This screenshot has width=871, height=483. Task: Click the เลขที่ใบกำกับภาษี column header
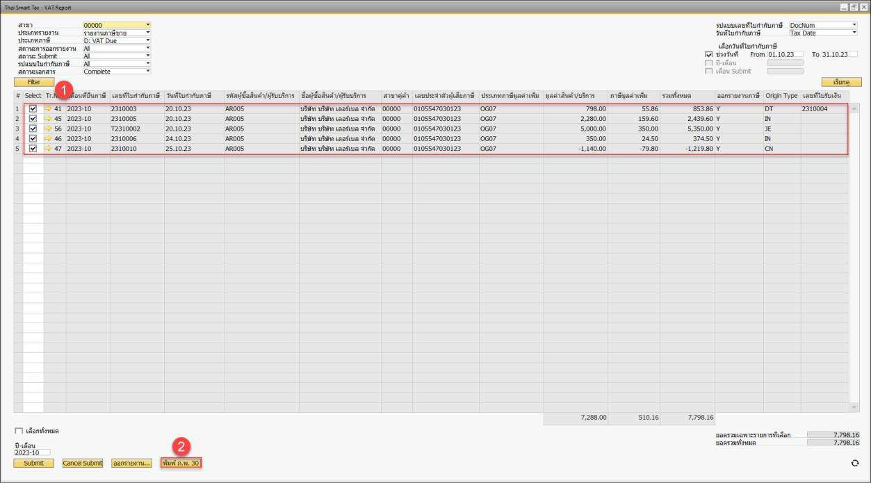pyautogui.click(x=137, y=95)
